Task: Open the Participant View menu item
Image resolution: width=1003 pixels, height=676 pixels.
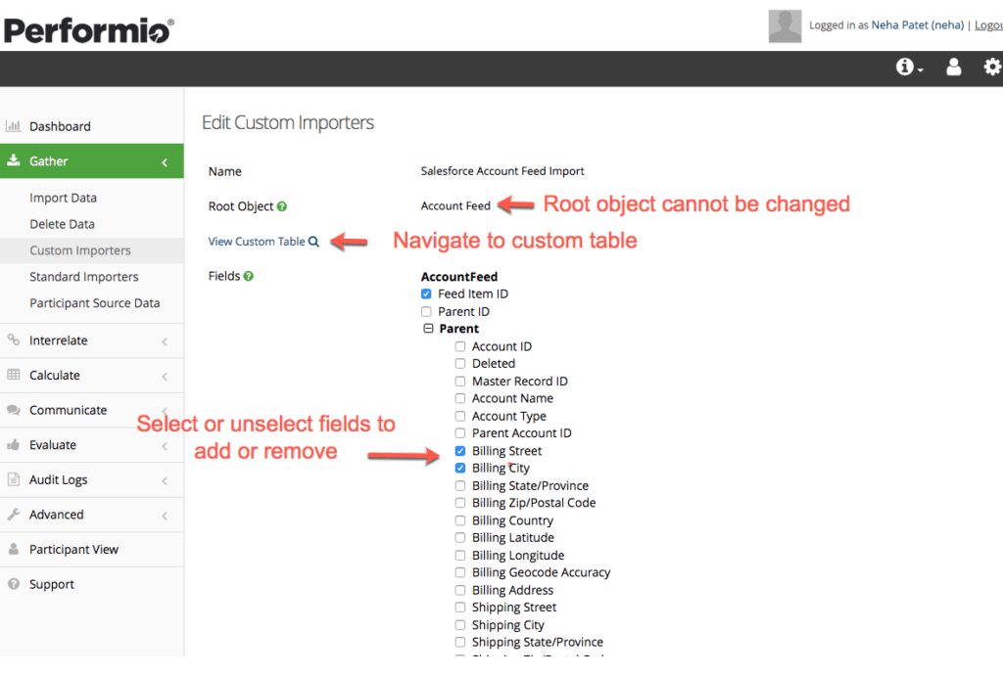Action: [x=92, y=550]
